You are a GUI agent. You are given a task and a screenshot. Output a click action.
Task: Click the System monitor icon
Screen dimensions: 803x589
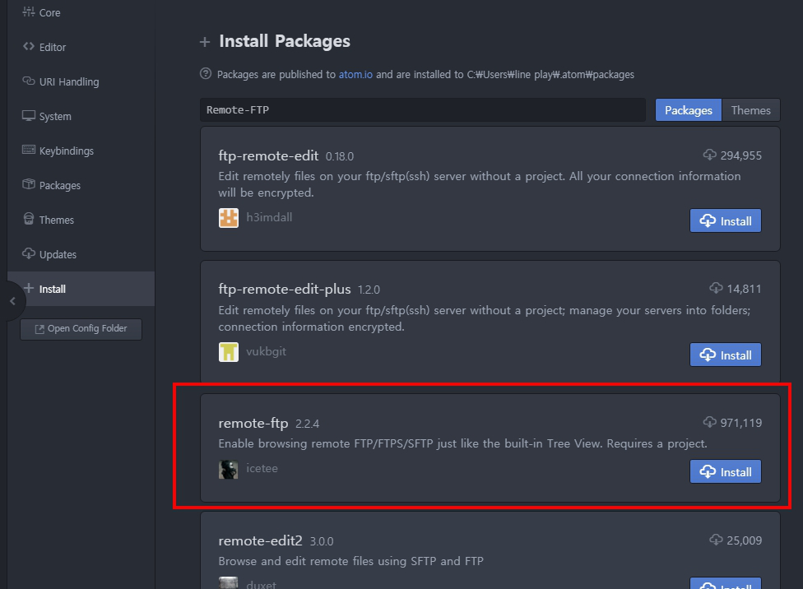tap(29, 116)
